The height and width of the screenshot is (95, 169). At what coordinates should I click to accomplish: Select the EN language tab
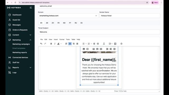pyautogui.click(x=41, y=23)
